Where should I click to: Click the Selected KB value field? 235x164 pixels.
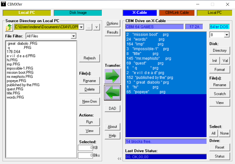coord(85,148)
